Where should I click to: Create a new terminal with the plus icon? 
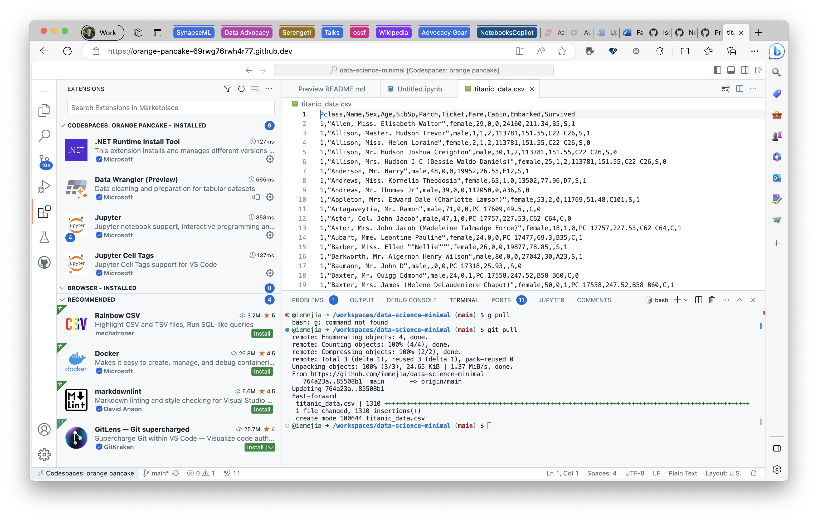(678, 300)
